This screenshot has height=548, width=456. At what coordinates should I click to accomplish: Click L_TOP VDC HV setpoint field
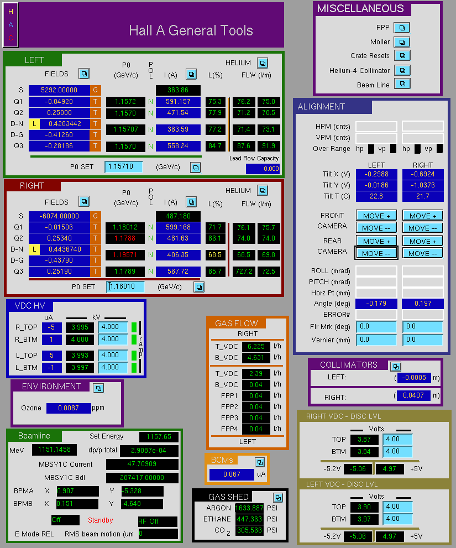(x=113, y=356)
